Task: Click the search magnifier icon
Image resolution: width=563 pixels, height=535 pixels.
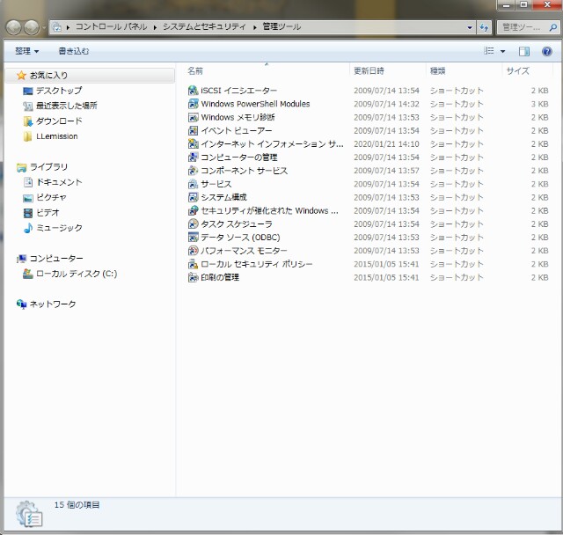Action: pos(553,27)
